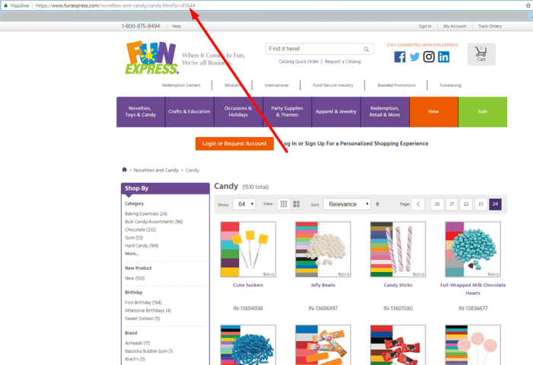Toggle sort direction arrow
This screenshot has width=533, height=365.
[377, 204]
